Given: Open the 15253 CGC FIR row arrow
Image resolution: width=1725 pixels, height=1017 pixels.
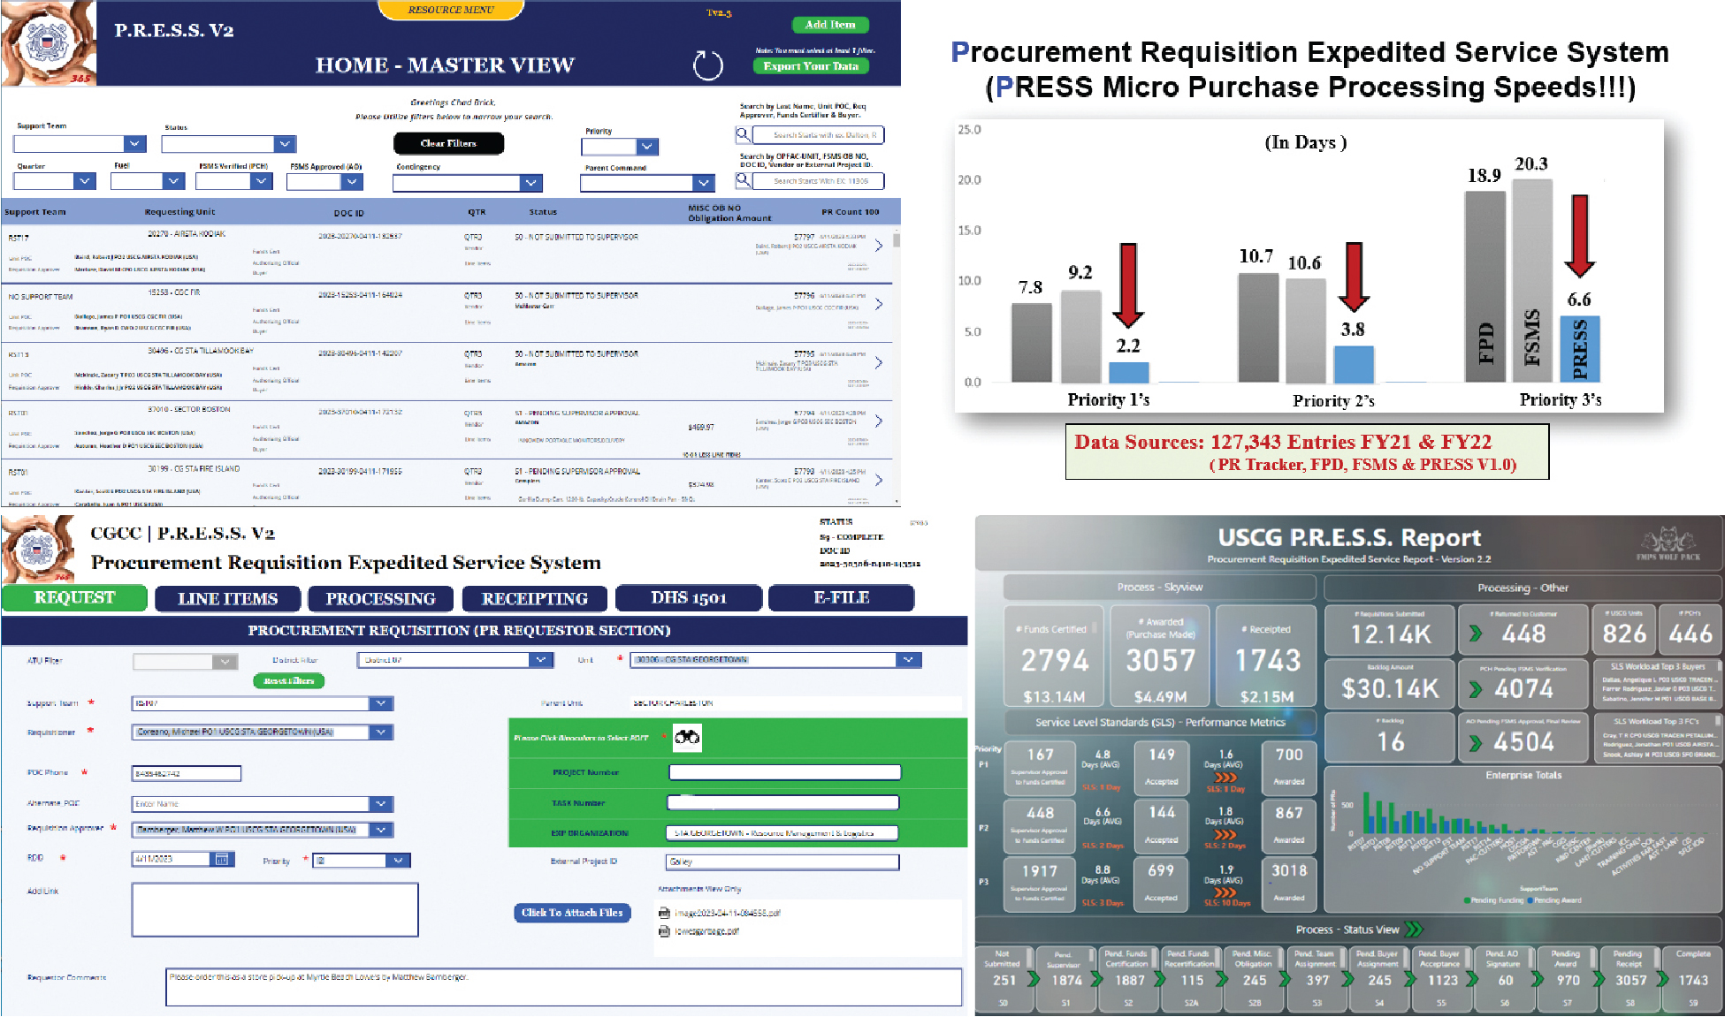Looking at the screenshot, I should 878,304.
